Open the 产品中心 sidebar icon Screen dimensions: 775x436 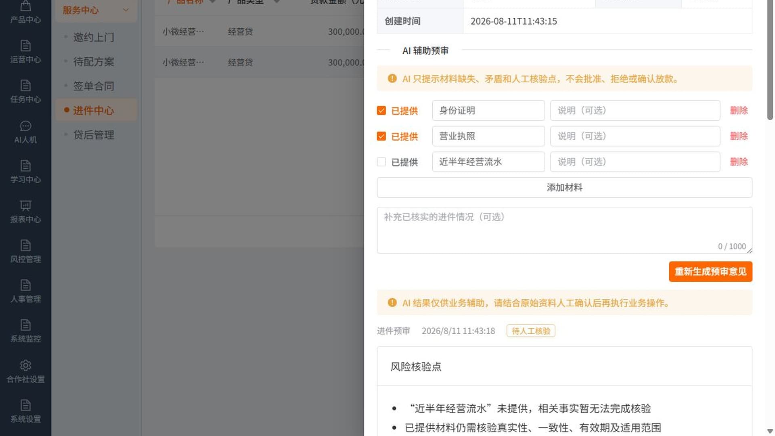[x=25, y=6]
